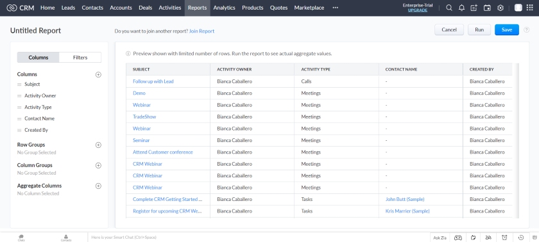539x242 pixels.
Task: Click the Zia translate icon in bottom bar
Action: [488, 238]
